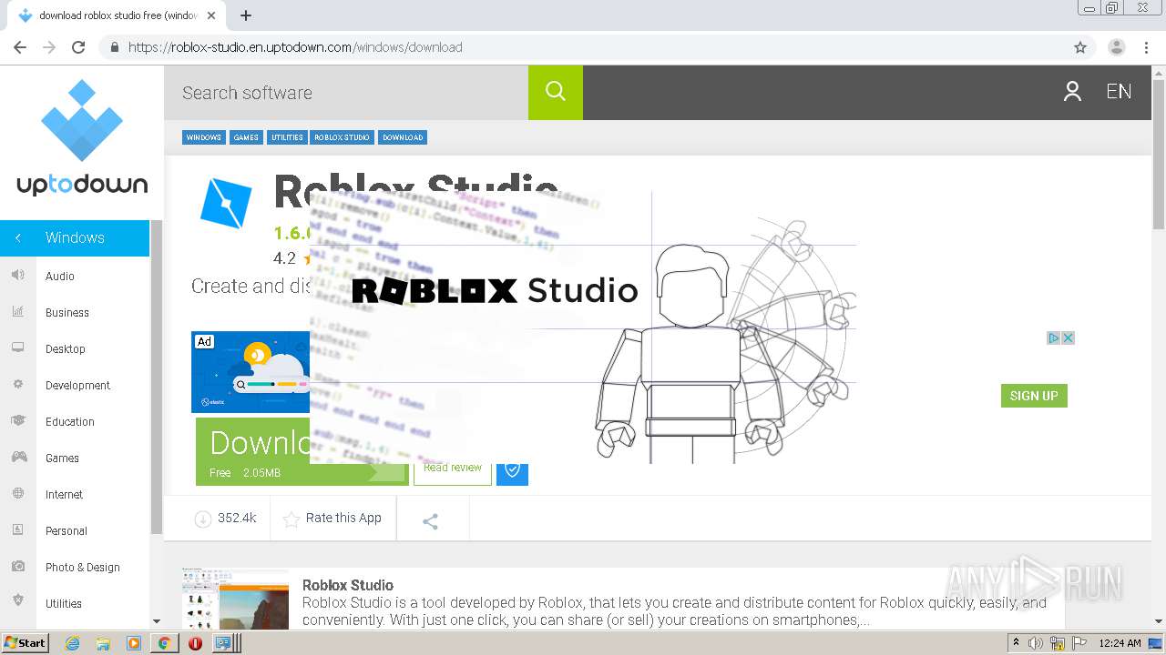Open the Games category
This screenshot has width=1166, height=655.
[62, 458]
